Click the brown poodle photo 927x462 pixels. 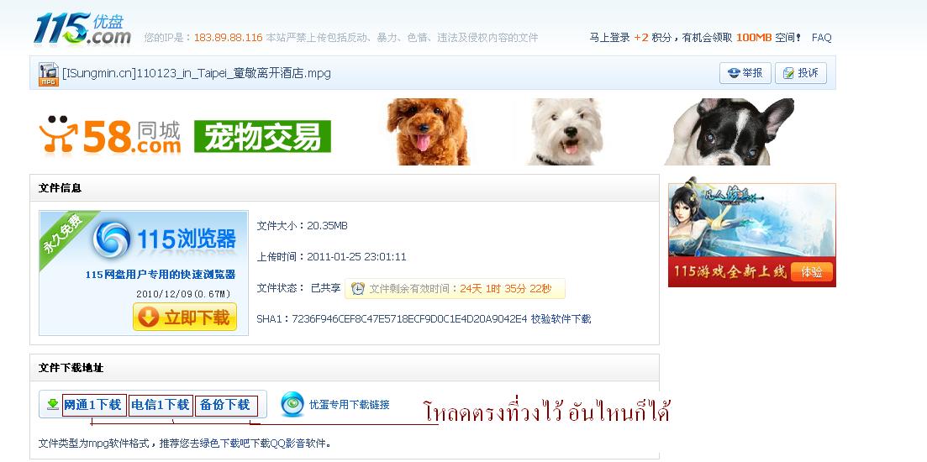[428, 132]
